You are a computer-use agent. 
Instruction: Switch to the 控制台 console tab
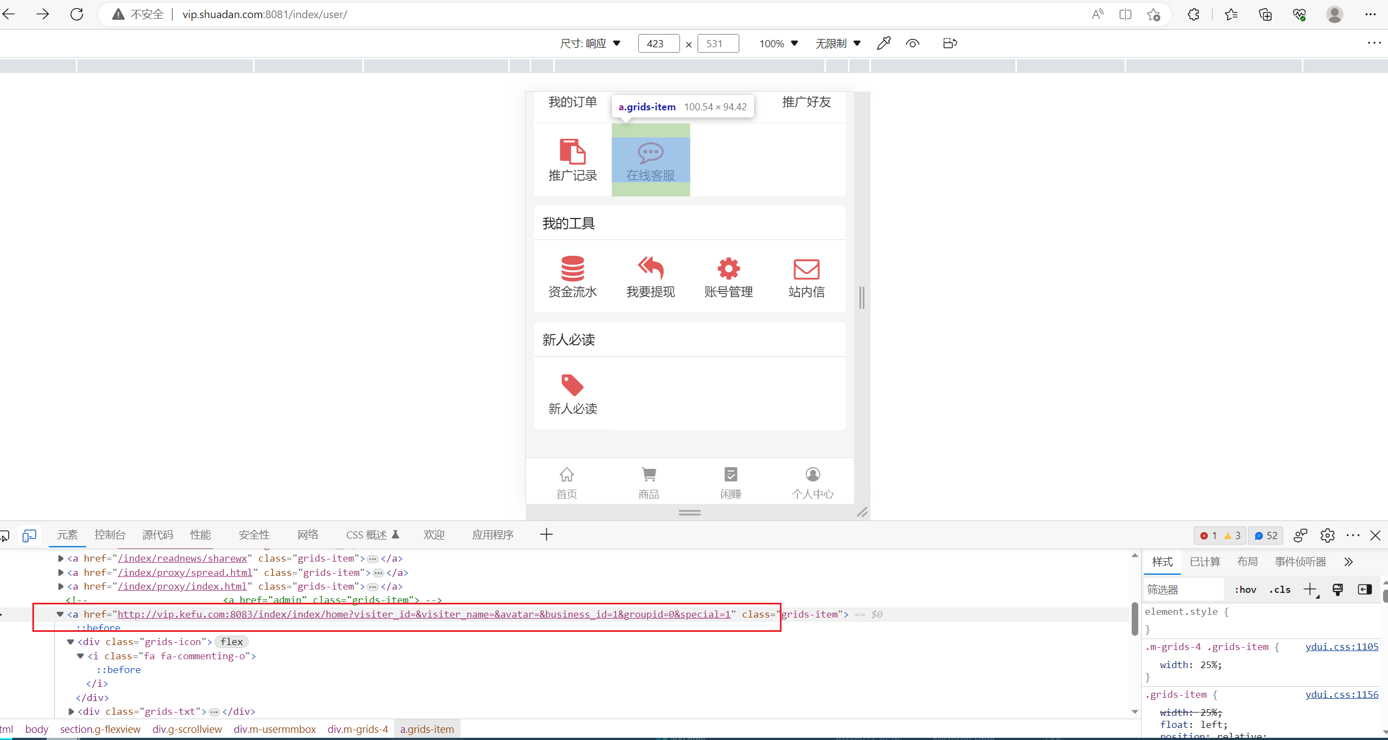(x=110, y=535)
